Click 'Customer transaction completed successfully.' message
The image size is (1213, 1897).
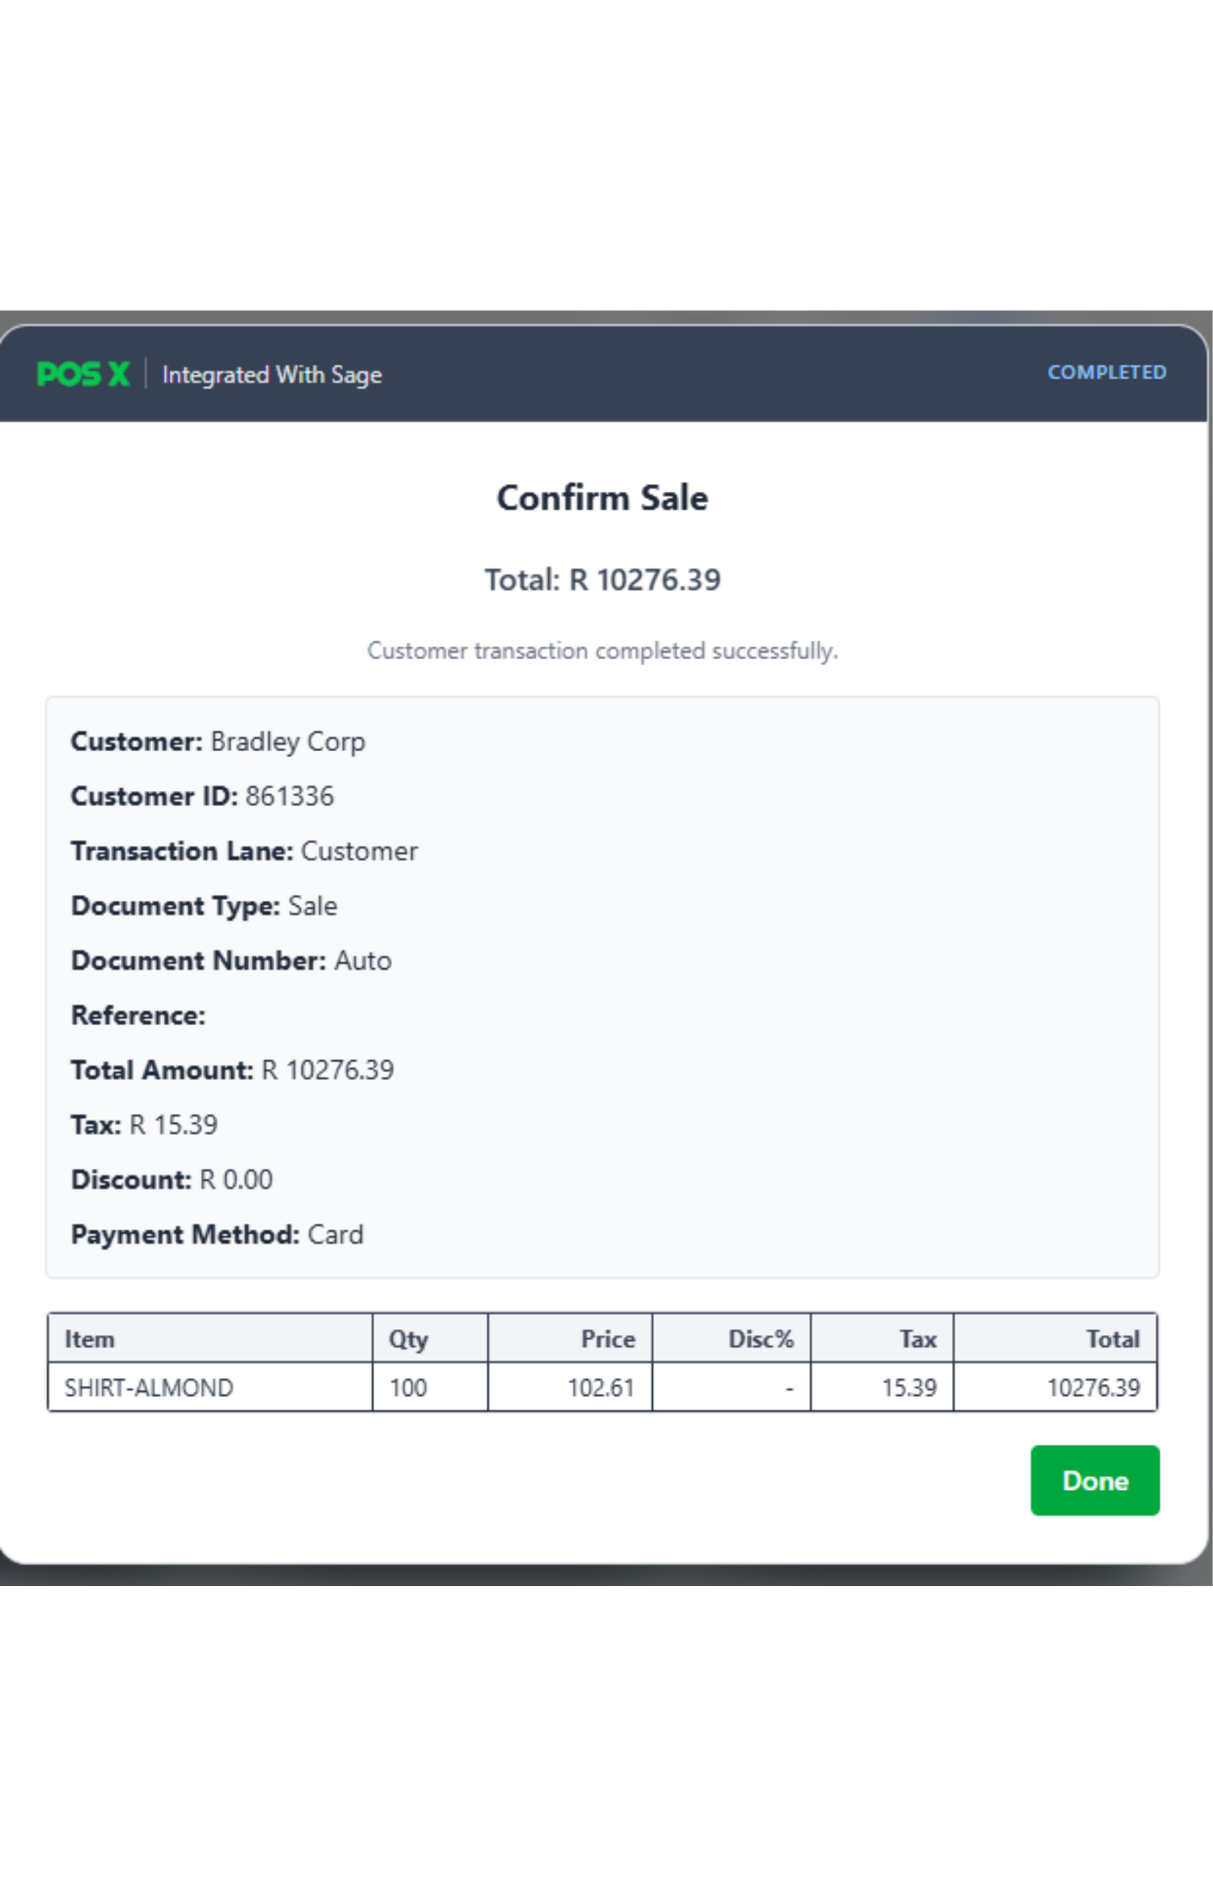(x=602, y=651)
